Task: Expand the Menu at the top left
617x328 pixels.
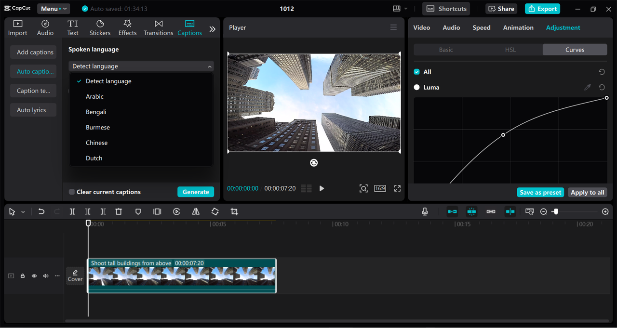Action: [54, 8]
